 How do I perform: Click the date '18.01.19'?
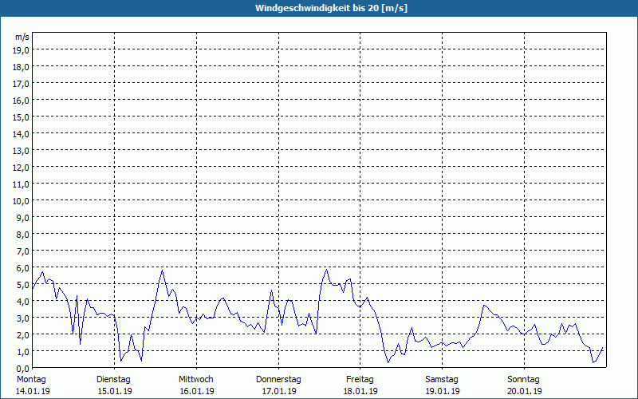point(360,391)
